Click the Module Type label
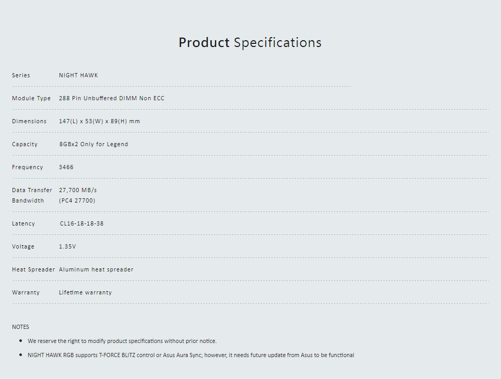This screenshot has height=379, width=501. 31,99
